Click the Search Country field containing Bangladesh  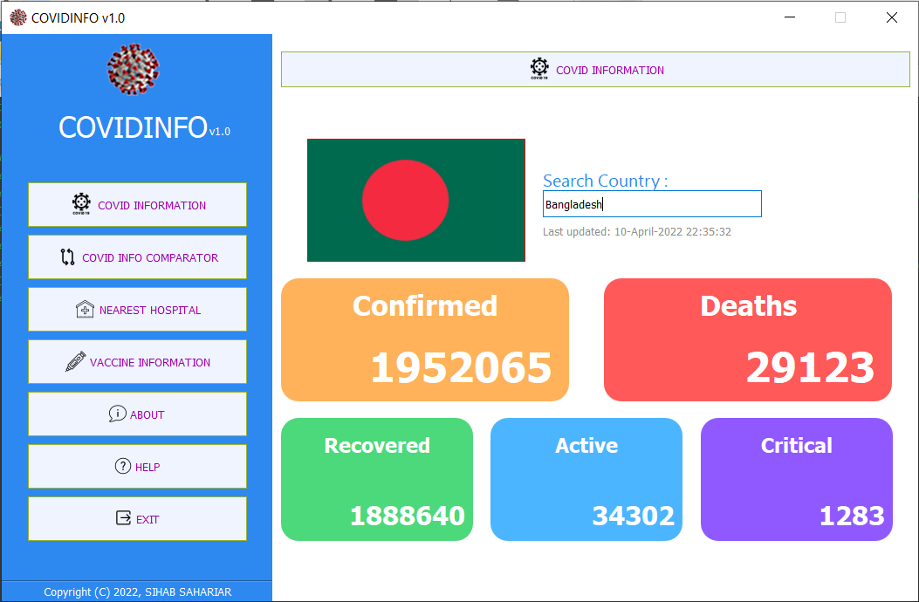pyautogui.click(x=652, y=204)
